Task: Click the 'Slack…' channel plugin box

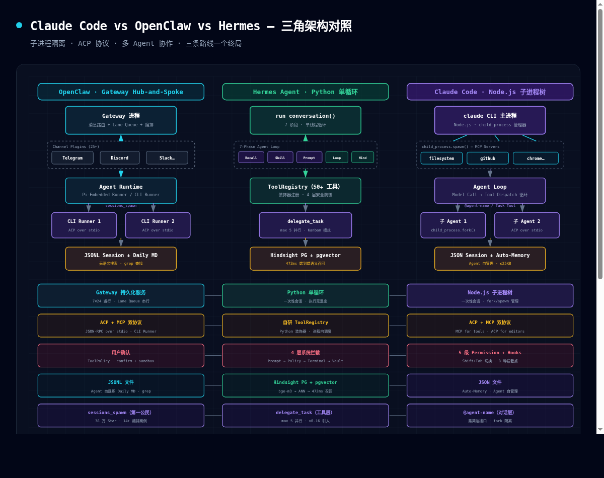Action: [x=167, y=157]
